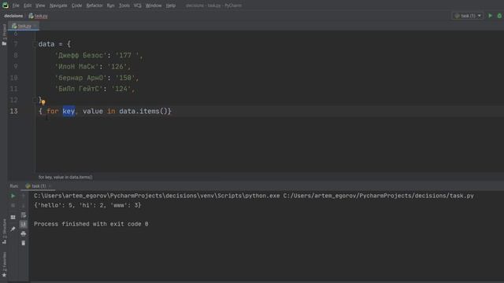Image resolution: width=504 pixels, height=283 pixels.
Task: Open the VCS menu
Action: pyautogui.click(x=138, y=6)
